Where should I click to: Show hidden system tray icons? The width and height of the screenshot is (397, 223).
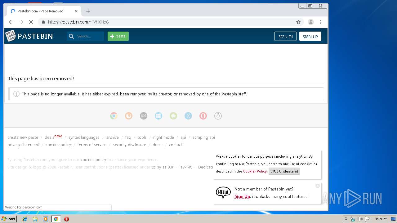click(x=346, y=219)
